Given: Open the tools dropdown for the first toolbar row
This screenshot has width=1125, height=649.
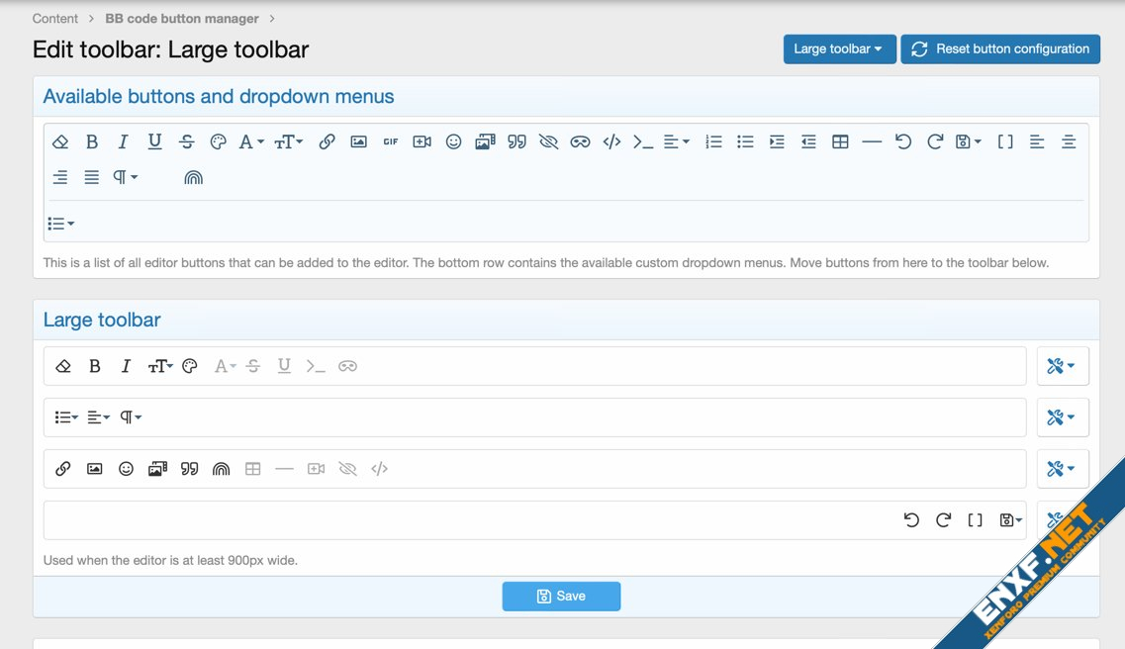Looking at the screenshot, I should 1062,366.
